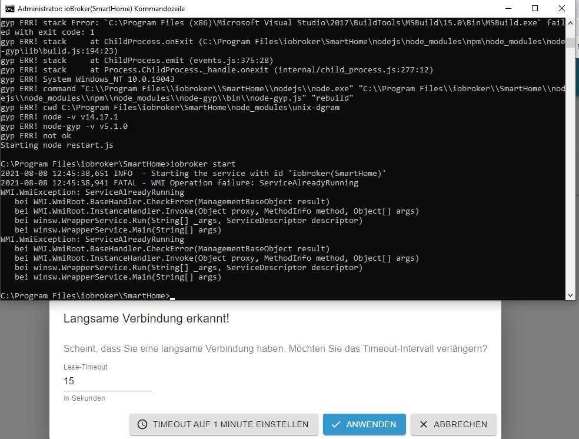Click the 'in Sekunden' helper text

point(84,398)
